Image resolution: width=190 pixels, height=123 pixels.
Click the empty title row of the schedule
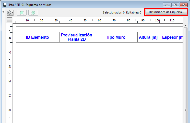pos(99,29)
